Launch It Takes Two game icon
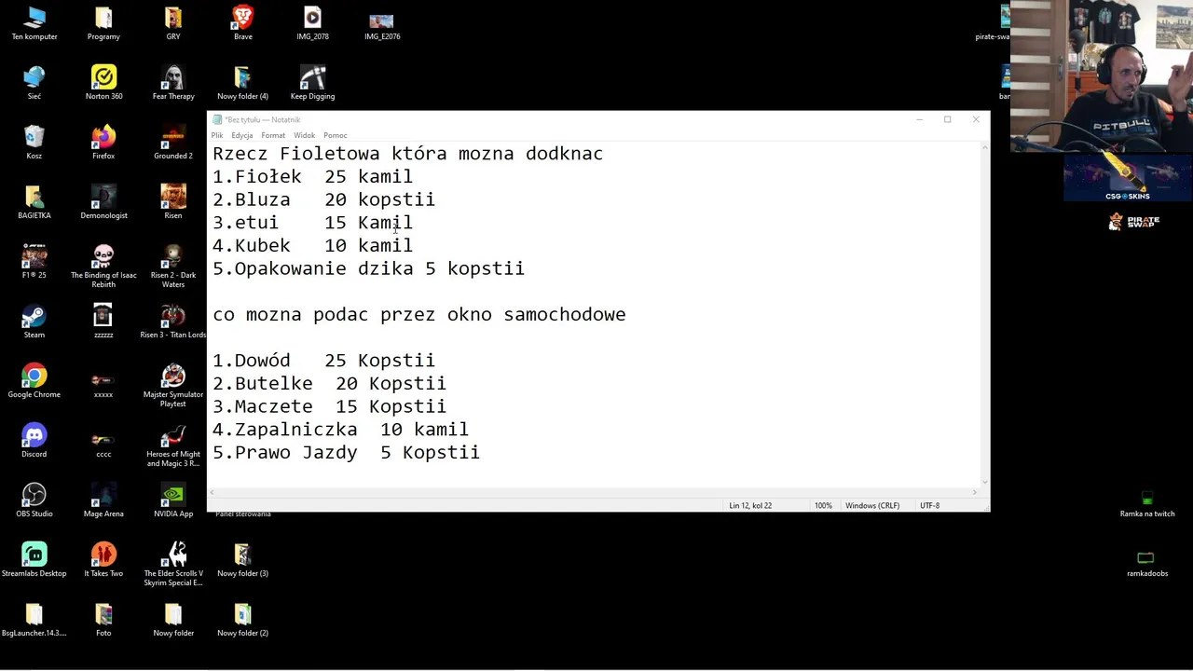 click(x=103, y=560)
